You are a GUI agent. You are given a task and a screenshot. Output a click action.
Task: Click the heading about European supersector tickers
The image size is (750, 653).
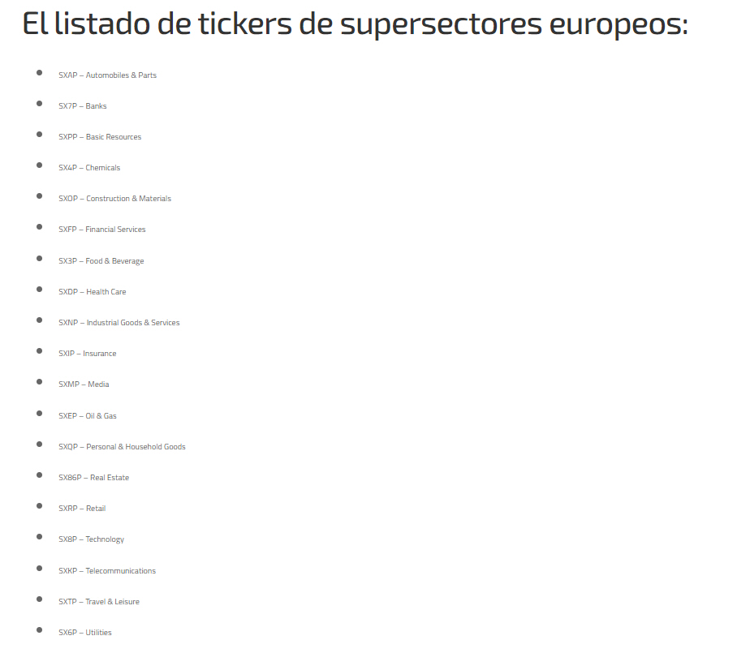[x=355, y=24]
